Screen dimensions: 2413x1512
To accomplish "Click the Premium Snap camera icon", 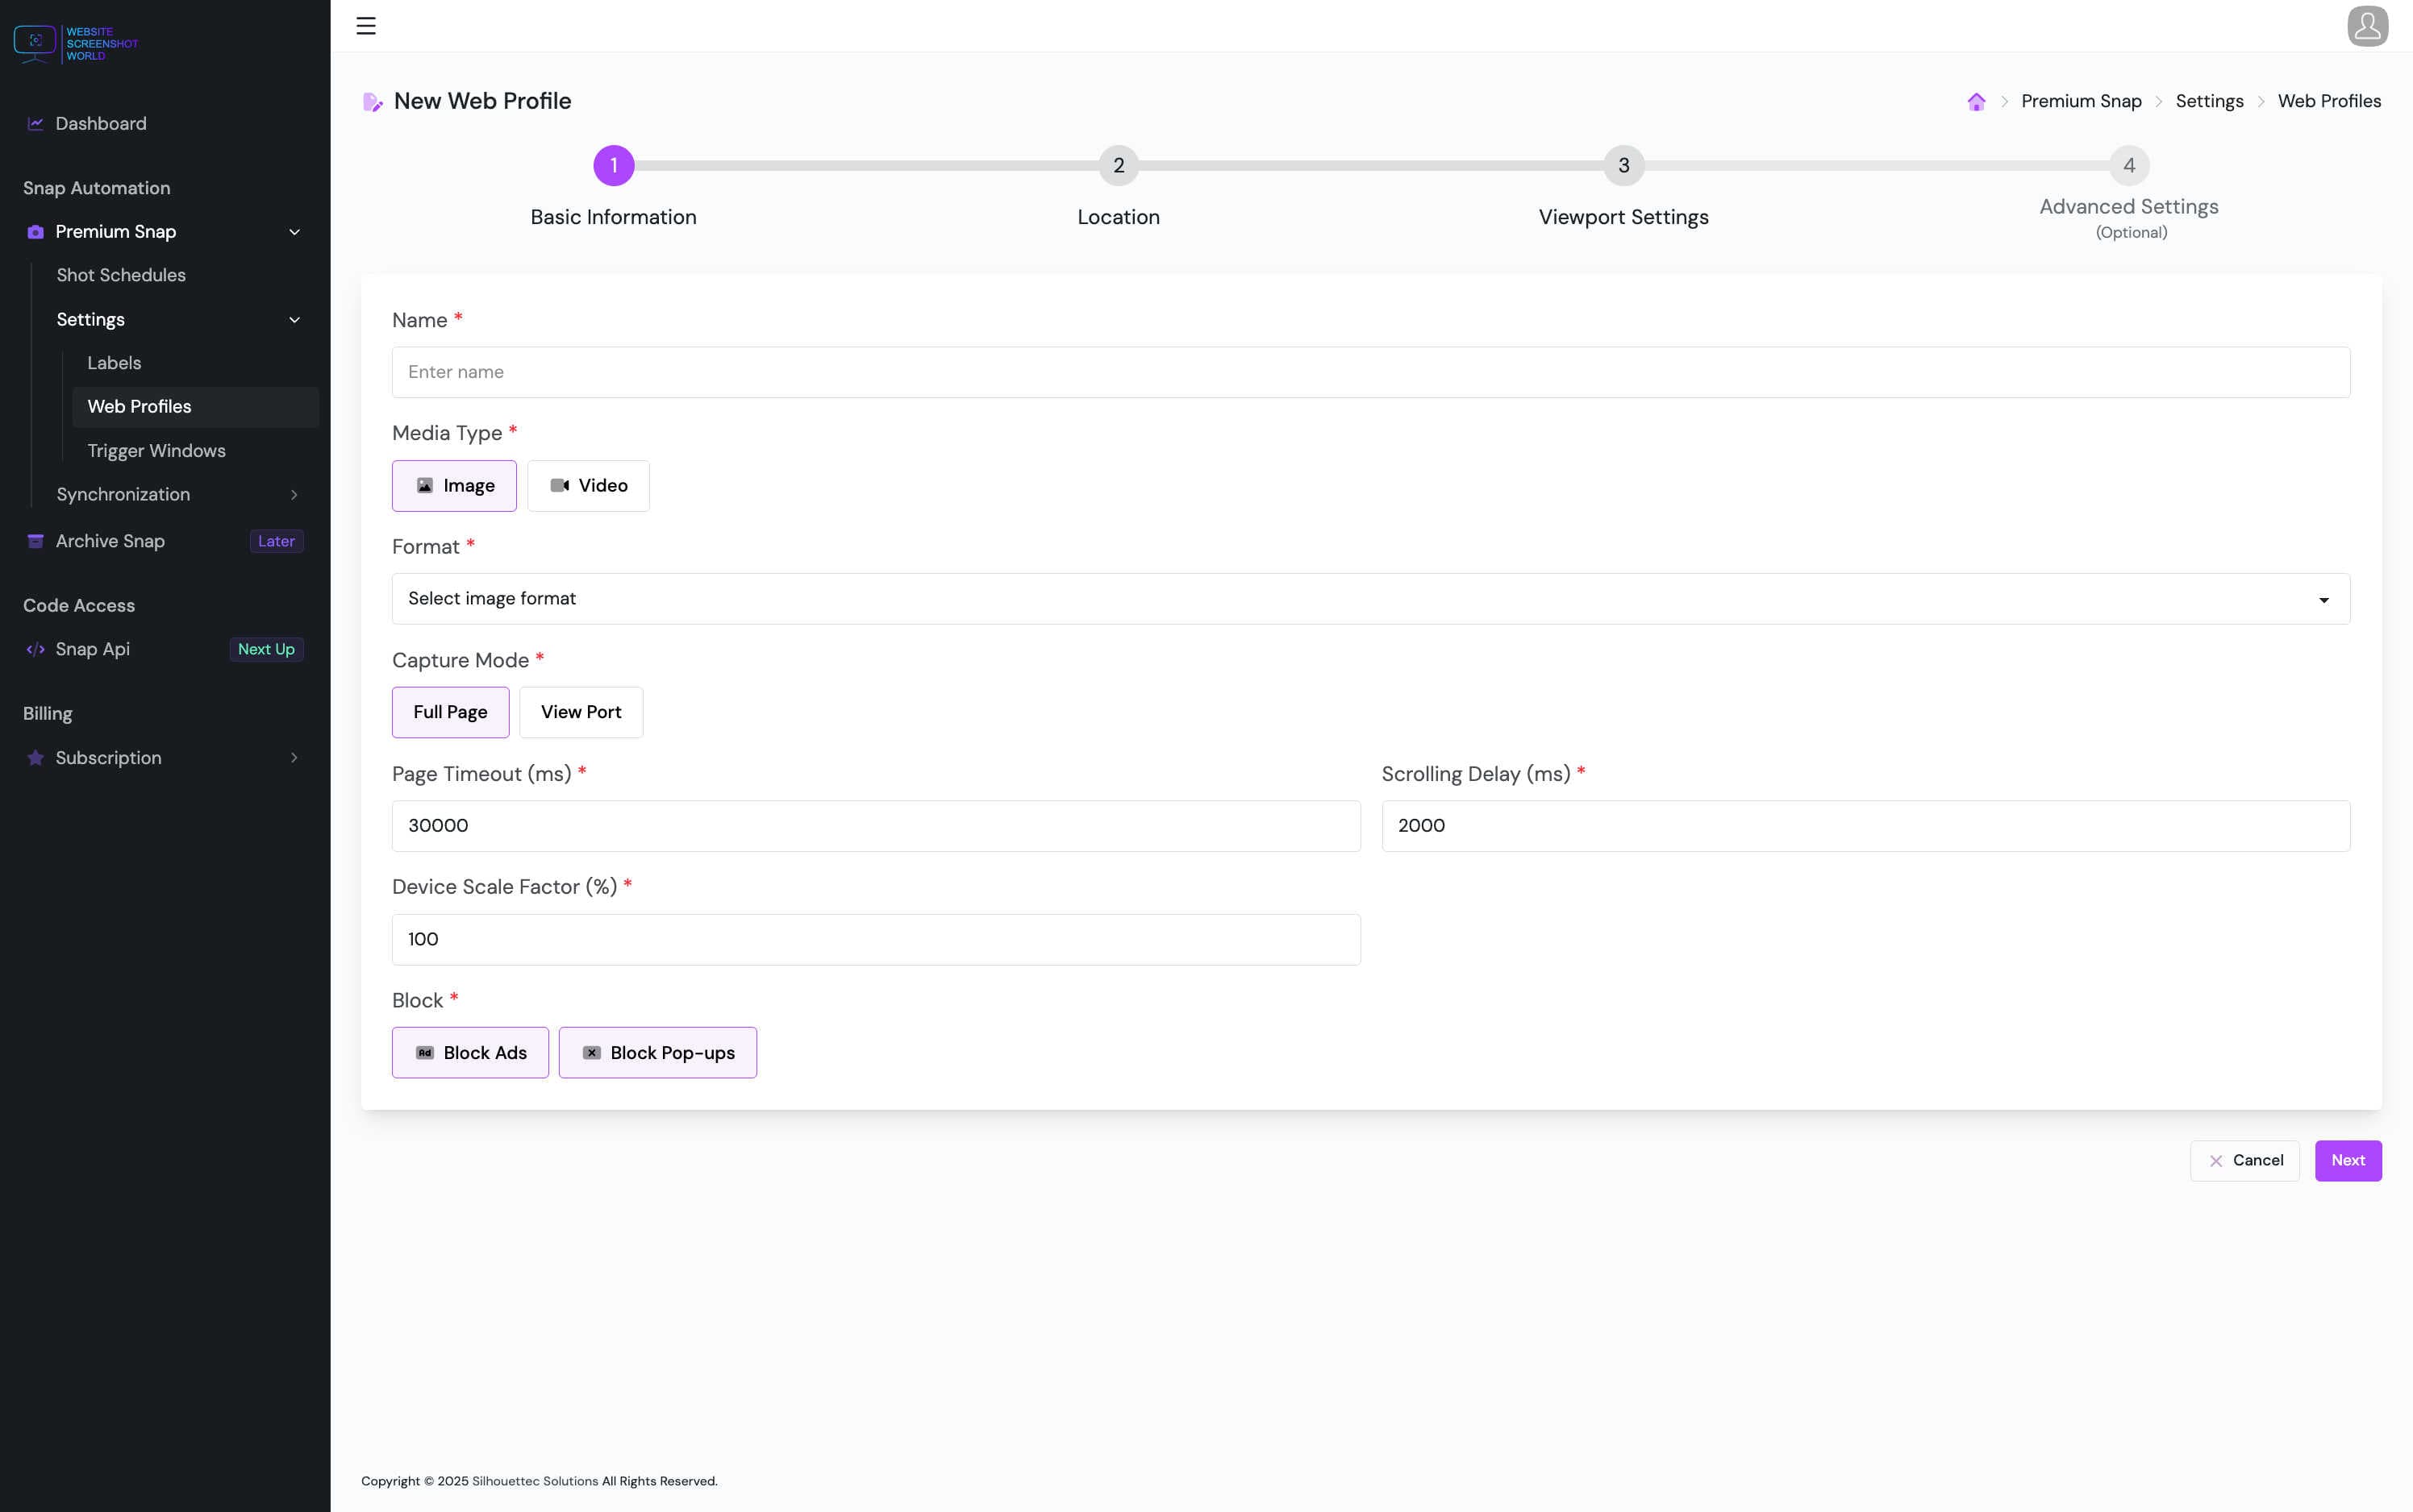I will [x=35, y=231].
